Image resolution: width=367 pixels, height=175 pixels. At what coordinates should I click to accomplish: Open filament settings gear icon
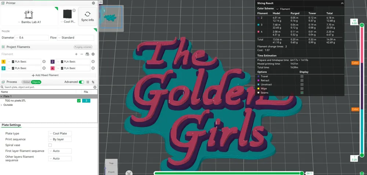[93, 54]
